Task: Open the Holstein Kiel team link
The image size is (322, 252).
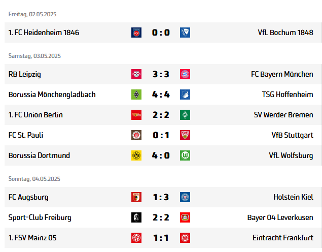Action: 293,197
